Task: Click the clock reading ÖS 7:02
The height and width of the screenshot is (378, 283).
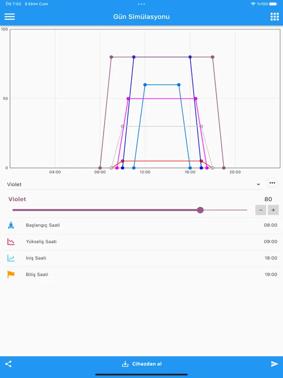Action: pyautogui.click(x=13, y=4)
